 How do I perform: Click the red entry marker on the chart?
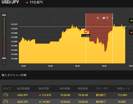(86, 31)
